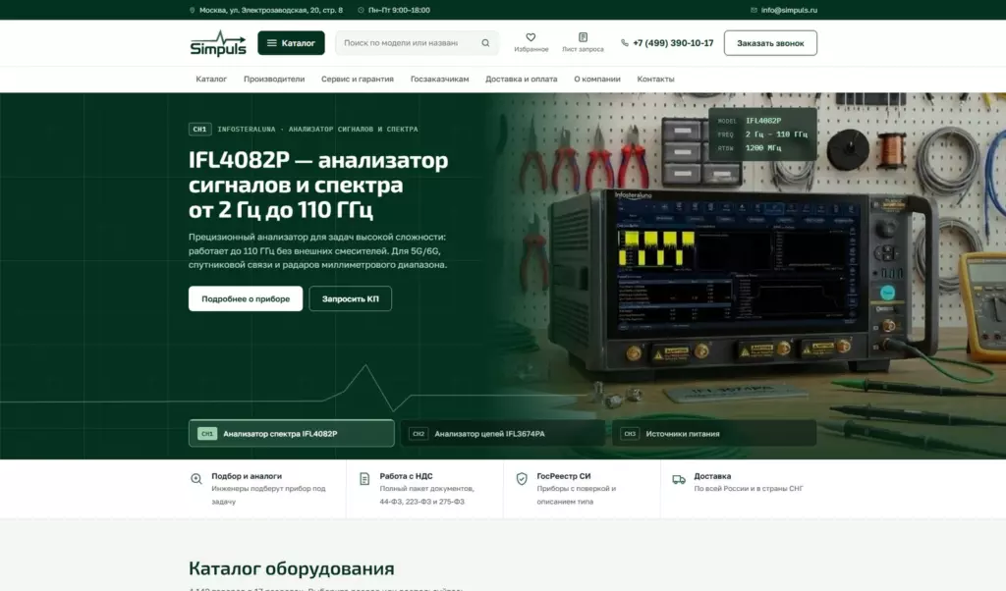Open Контакты menu item
Viewport: 1006px width, 591px height.
click(x=655, y=79)
